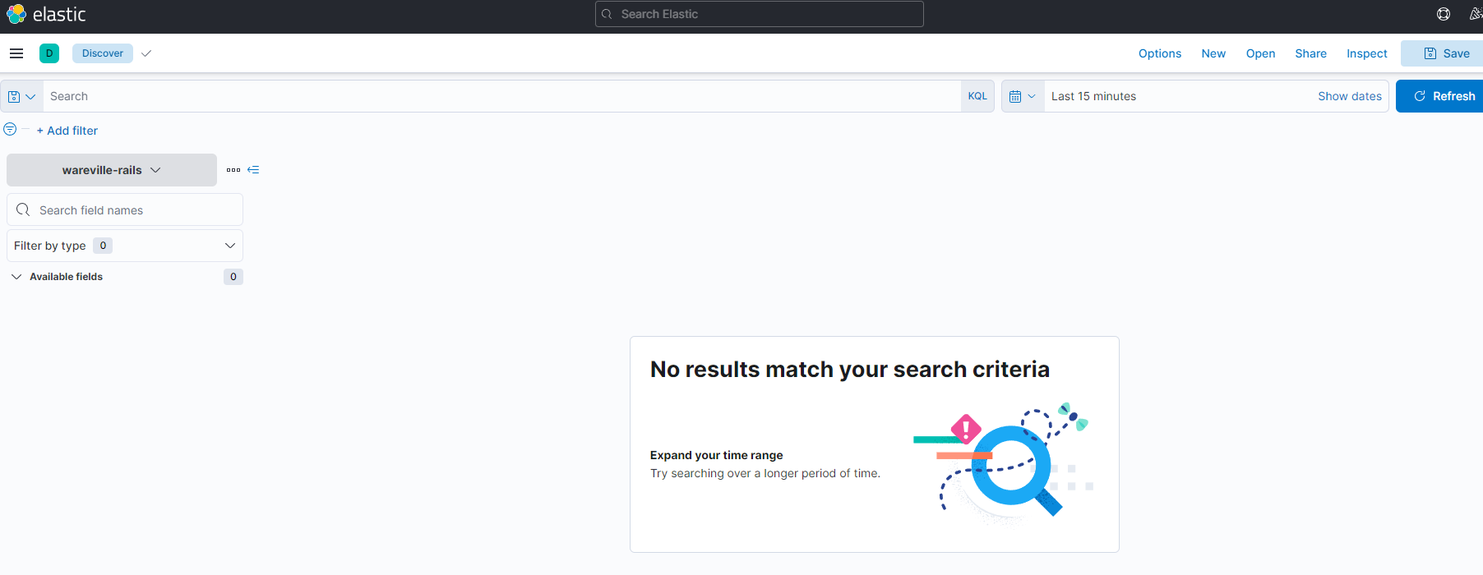1483x575 pixels.
Task: Click New in the top menu
Action: (1213, 53)
